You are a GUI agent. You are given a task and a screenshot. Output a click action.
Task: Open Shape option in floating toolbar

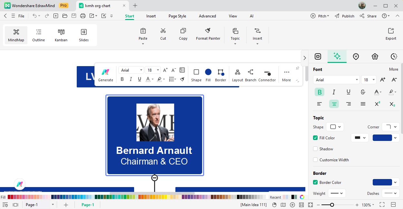tap(196, 75)
